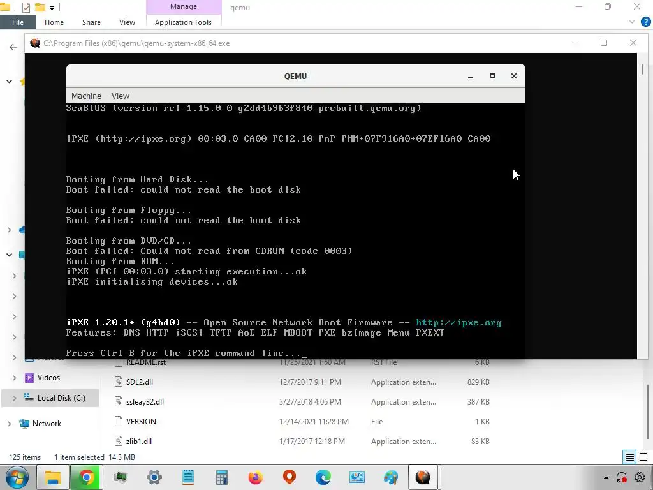Click the QEMU icon in the taskbar
Viewport: 653px width, 490px height.
point(423,477)
